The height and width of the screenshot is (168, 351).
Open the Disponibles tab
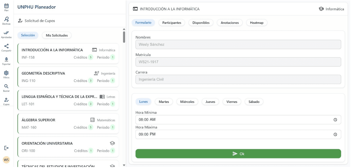[201, 23]
